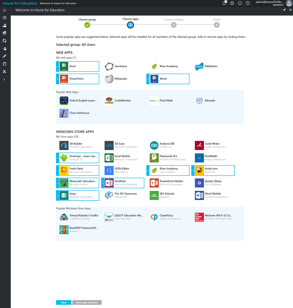293x308 pixels.
Task: Select the McGraw-Hill K-12 app
Action: [x=213, y=217]
